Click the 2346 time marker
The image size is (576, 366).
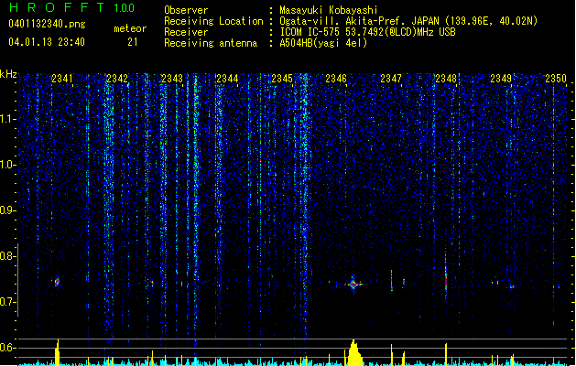336,79
